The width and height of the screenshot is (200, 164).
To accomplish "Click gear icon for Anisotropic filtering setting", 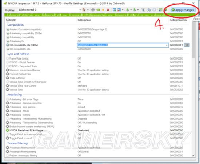I will tap(7, 151).
